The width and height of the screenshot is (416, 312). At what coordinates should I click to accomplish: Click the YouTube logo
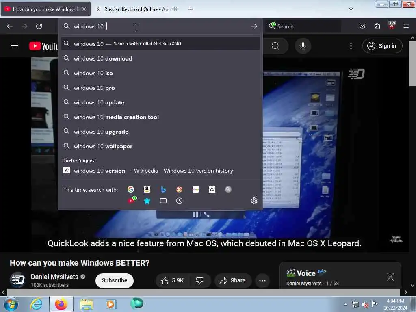click(x=44, y=46)
